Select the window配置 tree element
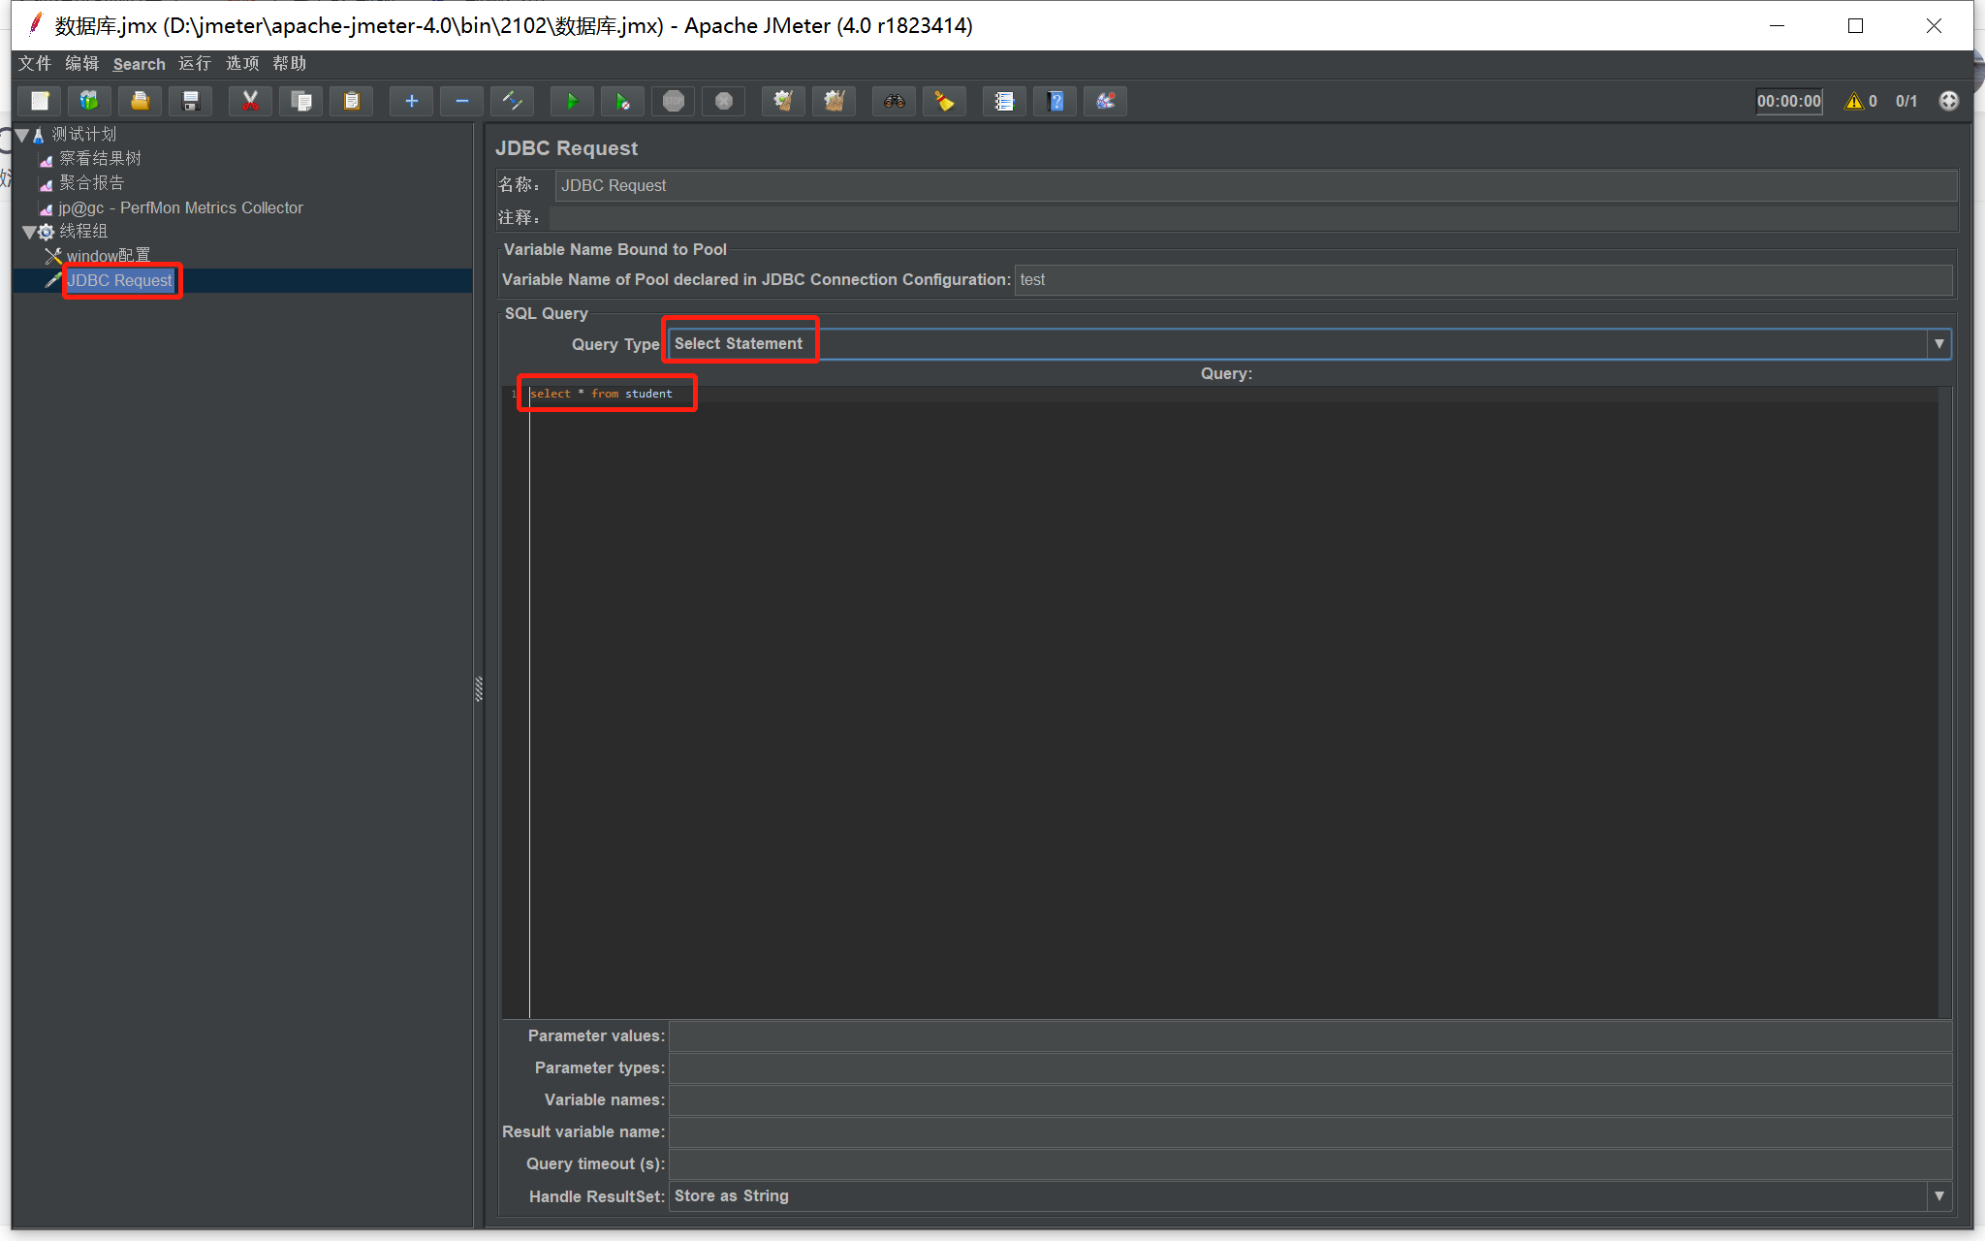The width and height of the screenshot is (1985, 1241). 108,256
